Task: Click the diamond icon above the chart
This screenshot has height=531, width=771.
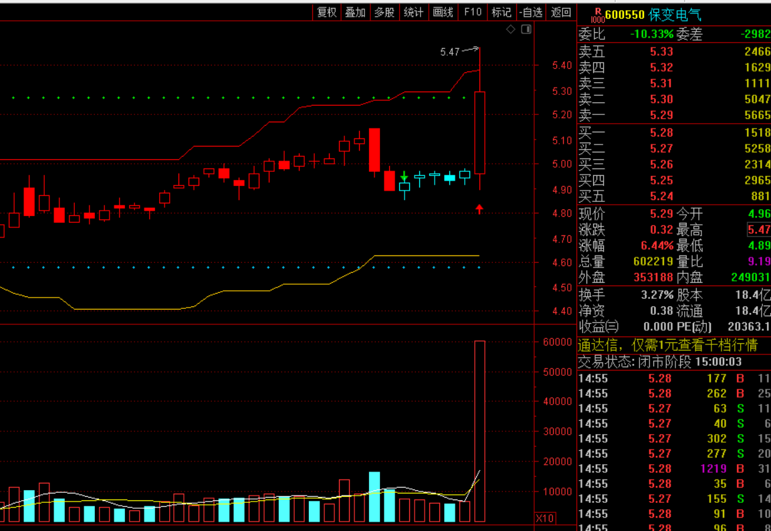Action: (511, 29)
